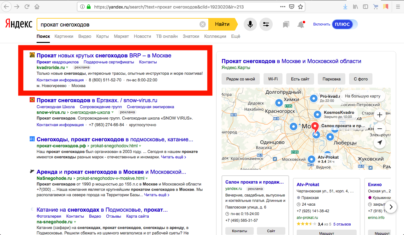The width and height of the screenshot is (404, 235).
Task: Open the Ещё tab menu
Action: (235, 36)
